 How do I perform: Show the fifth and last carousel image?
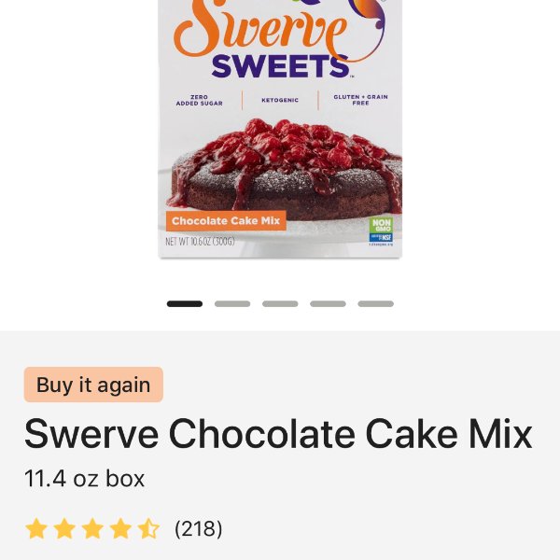click(376, 303)
